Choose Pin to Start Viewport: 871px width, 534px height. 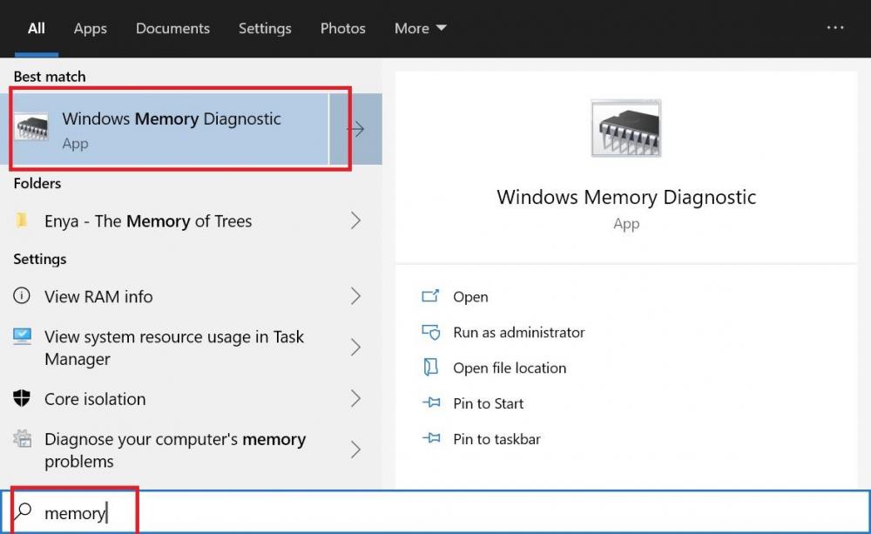click(x=489, y=403)
